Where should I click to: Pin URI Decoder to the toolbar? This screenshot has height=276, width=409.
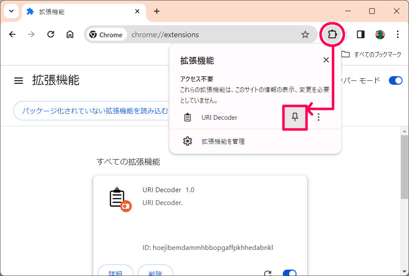coord(295,117)
